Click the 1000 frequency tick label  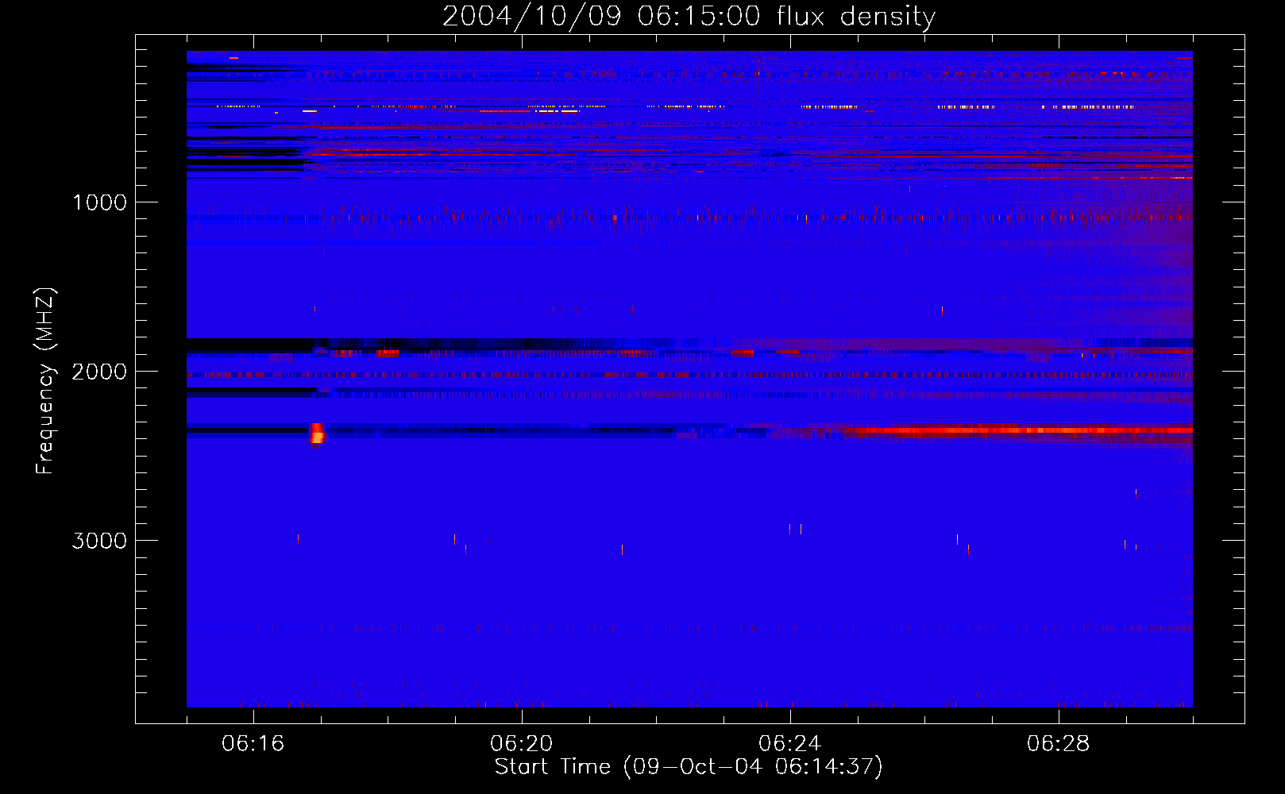pyautogui.click(x=99, y=202)
